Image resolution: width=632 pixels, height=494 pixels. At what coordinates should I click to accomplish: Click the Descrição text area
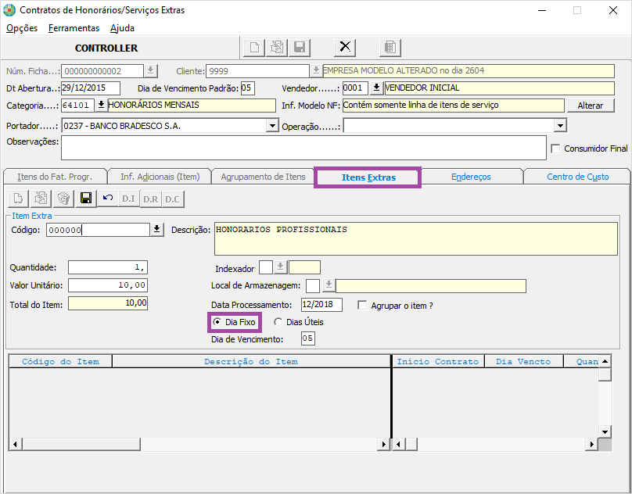(415, 238)
